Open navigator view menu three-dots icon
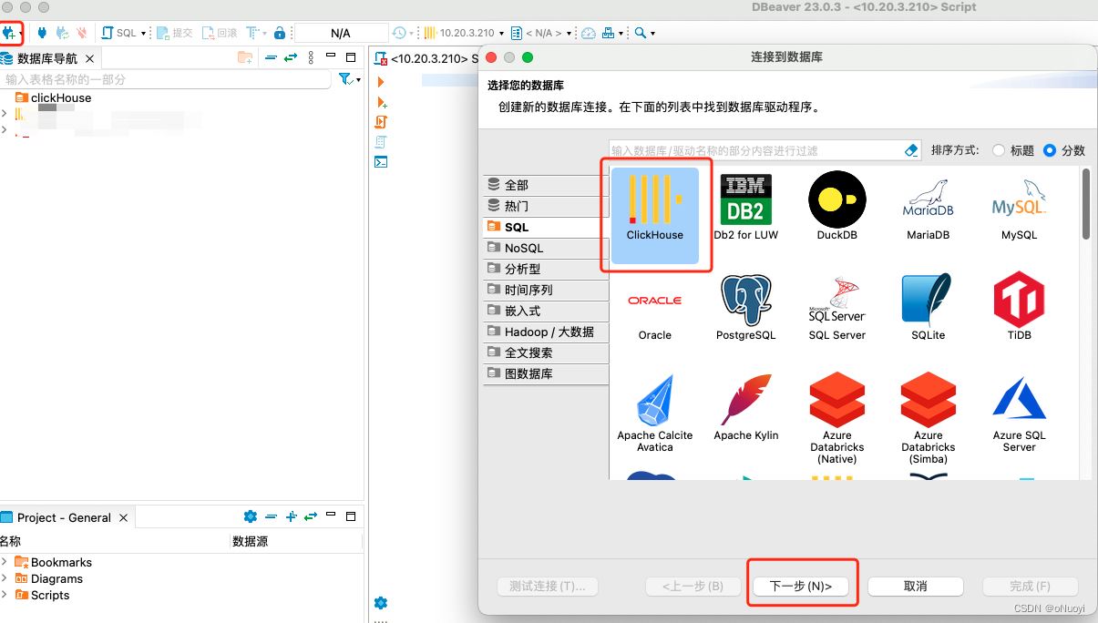This screenshot has height=623, width=1098. pyautogui.click(x=311, y=57)
